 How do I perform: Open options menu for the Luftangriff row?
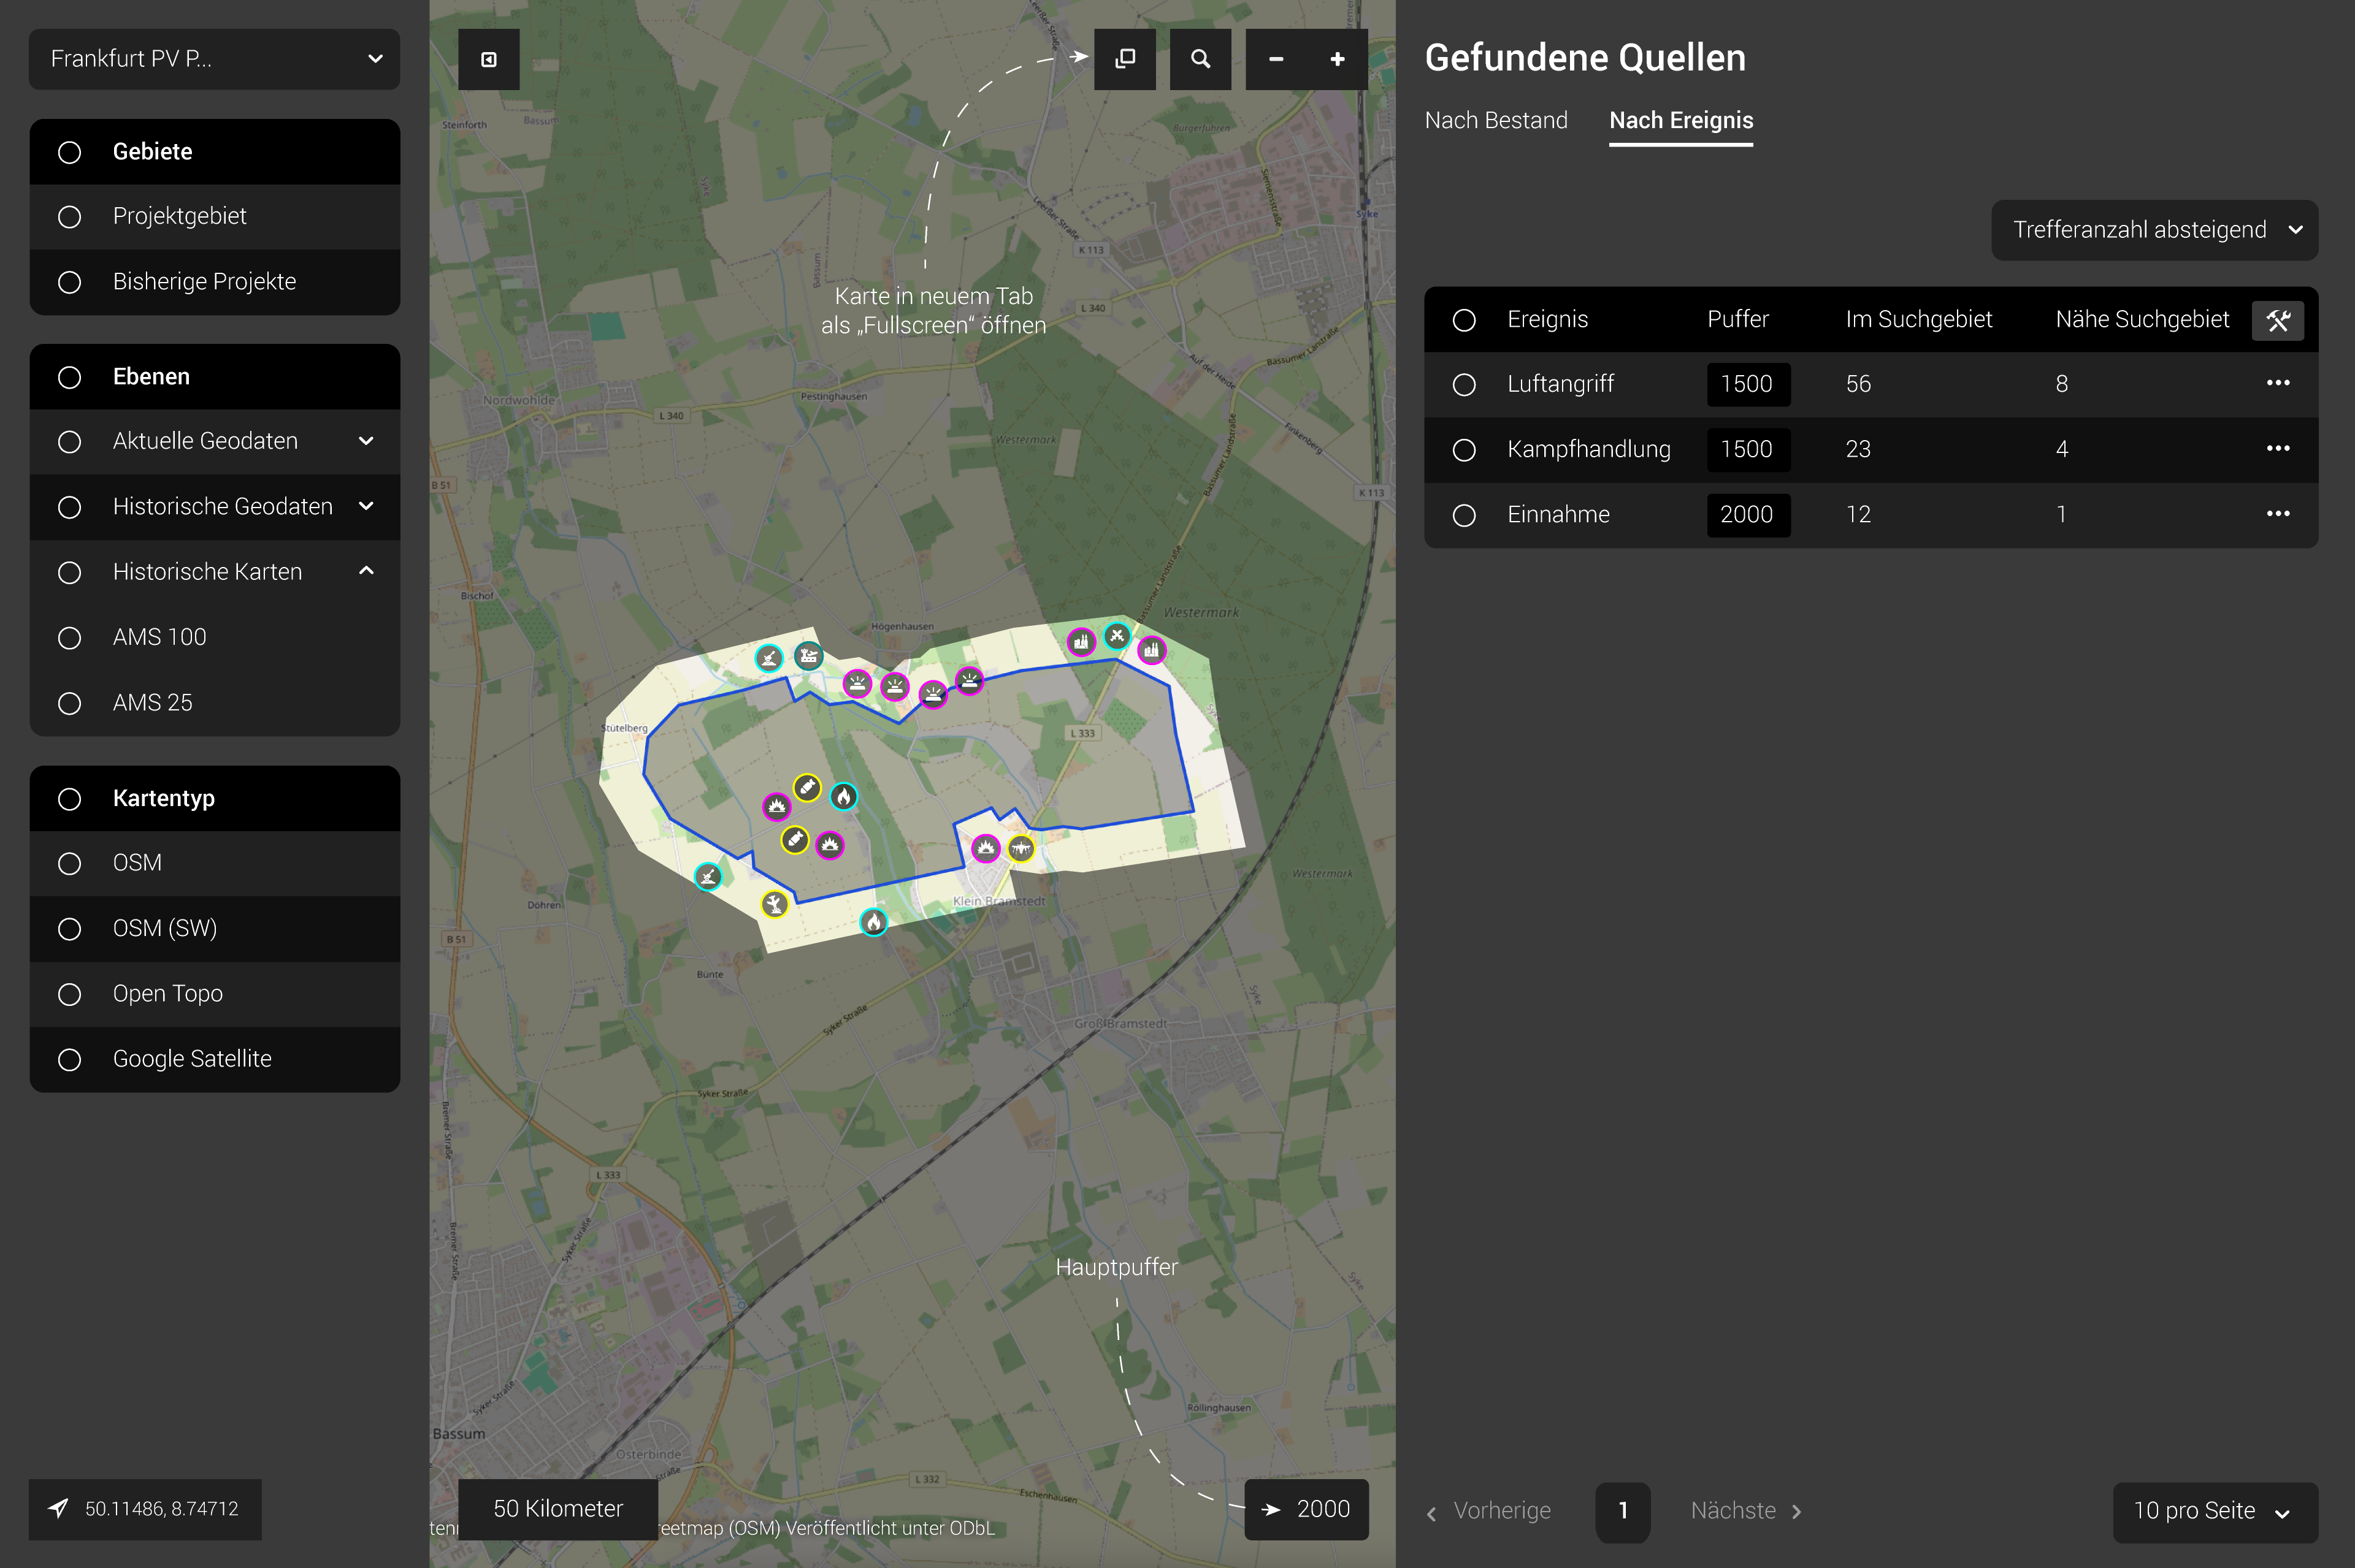(x=2277, y=384)
